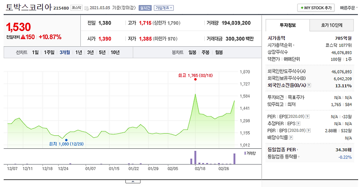This screenshot has width=363, height=187.
Task: Click the 52주최고 최저 value 1,765 584
Action: click(342, 104)
